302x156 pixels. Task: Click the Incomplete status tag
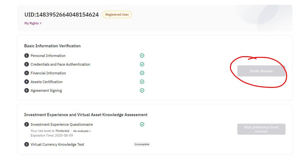tap(142, 144)
